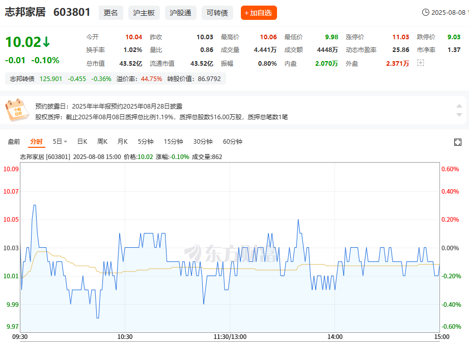
Task: Click the 个股日历 calendar icon
Action: [17, 110]
